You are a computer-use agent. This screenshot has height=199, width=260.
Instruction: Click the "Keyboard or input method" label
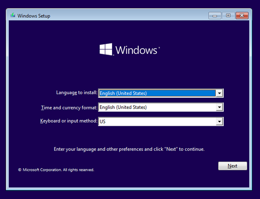[69, 121]
